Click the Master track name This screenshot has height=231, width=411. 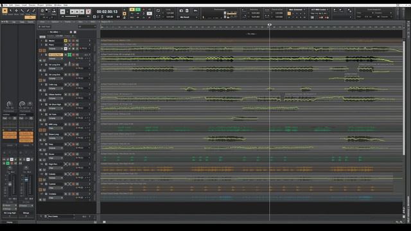point(51,41)
